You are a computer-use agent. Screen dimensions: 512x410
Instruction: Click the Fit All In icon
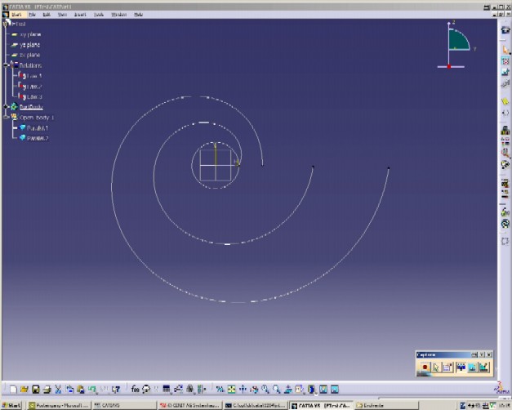(x=232, y=389)
